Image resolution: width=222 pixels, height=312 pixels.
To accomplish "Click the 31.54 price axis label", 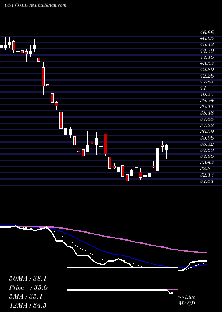I will click(x=206, y=181).
